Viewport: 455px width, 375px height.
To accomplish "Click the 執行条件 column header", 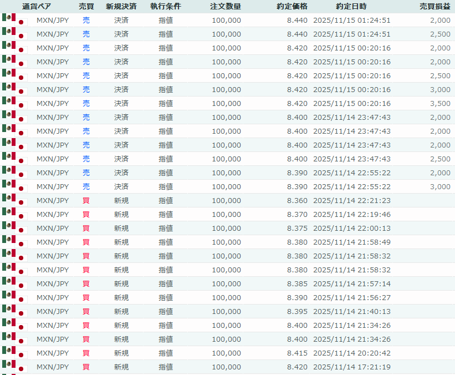I will tap(165, 7).
